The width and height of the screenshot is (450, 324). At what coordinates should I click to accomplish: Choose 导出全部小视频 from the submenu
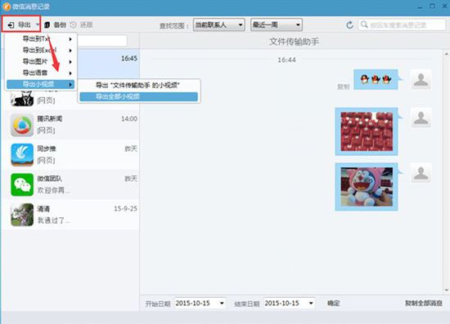138,97
